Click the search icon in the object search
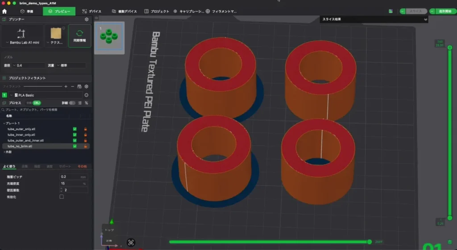457x250 pixels. pos(3,110)
